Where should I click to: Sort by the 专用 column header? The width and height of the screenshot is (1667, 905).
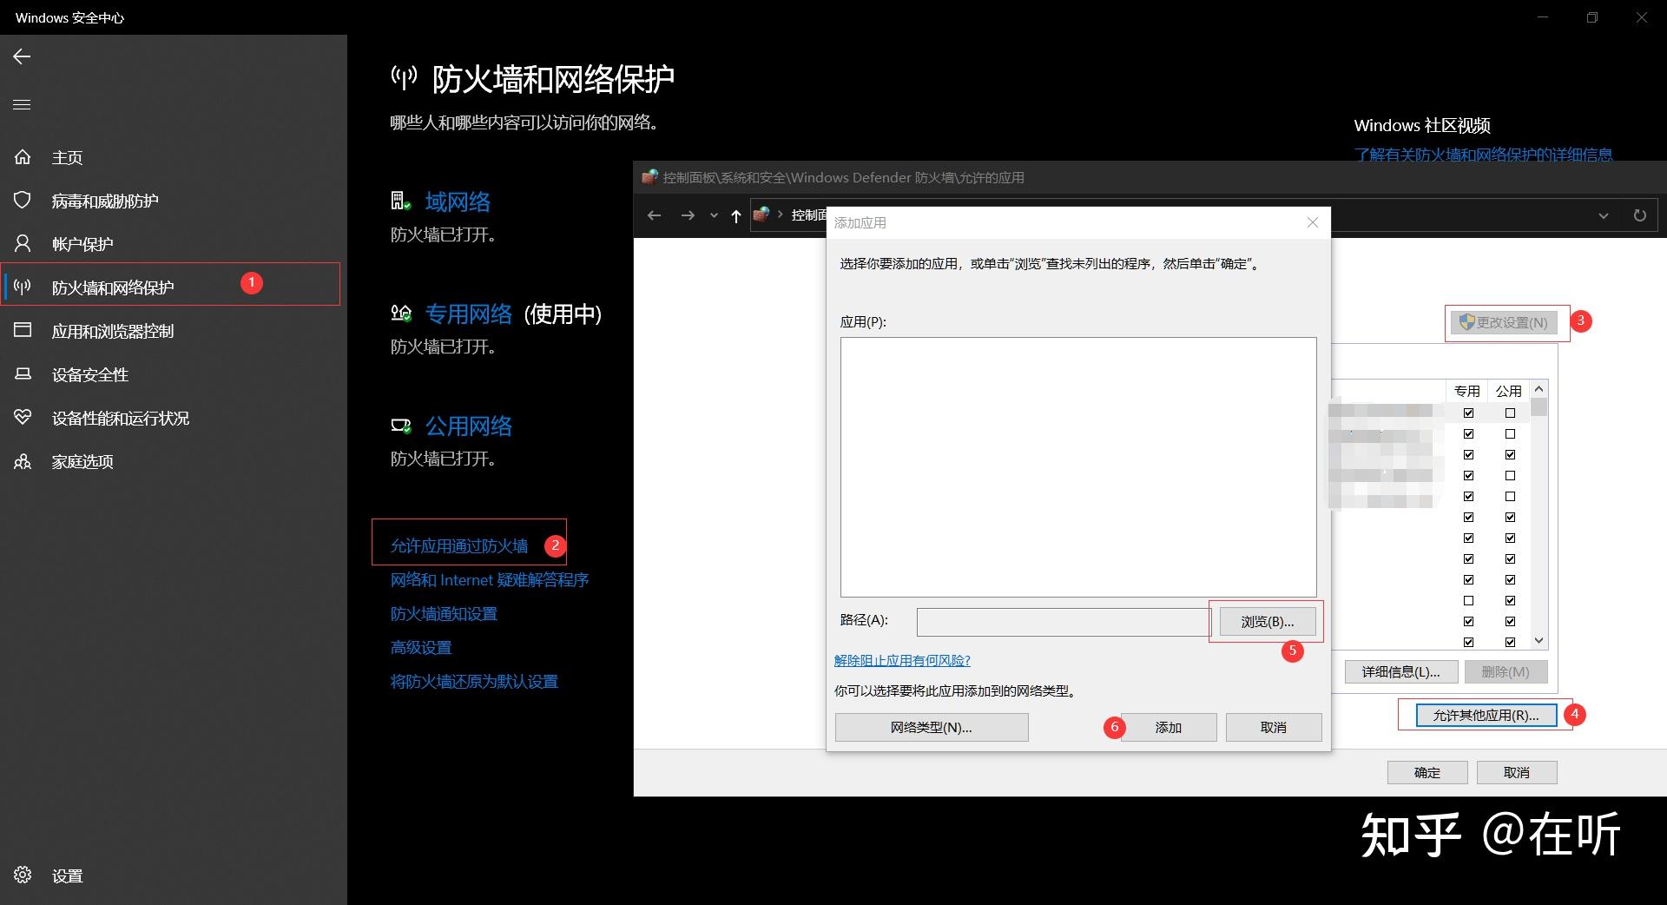coord(1467,391)
